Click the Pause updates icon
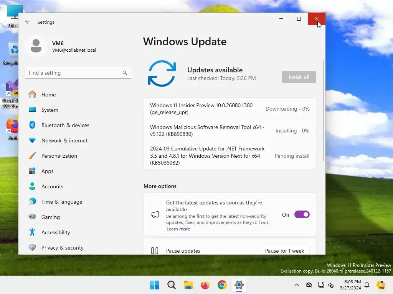 pyautogui.click(x=155, y=251)
